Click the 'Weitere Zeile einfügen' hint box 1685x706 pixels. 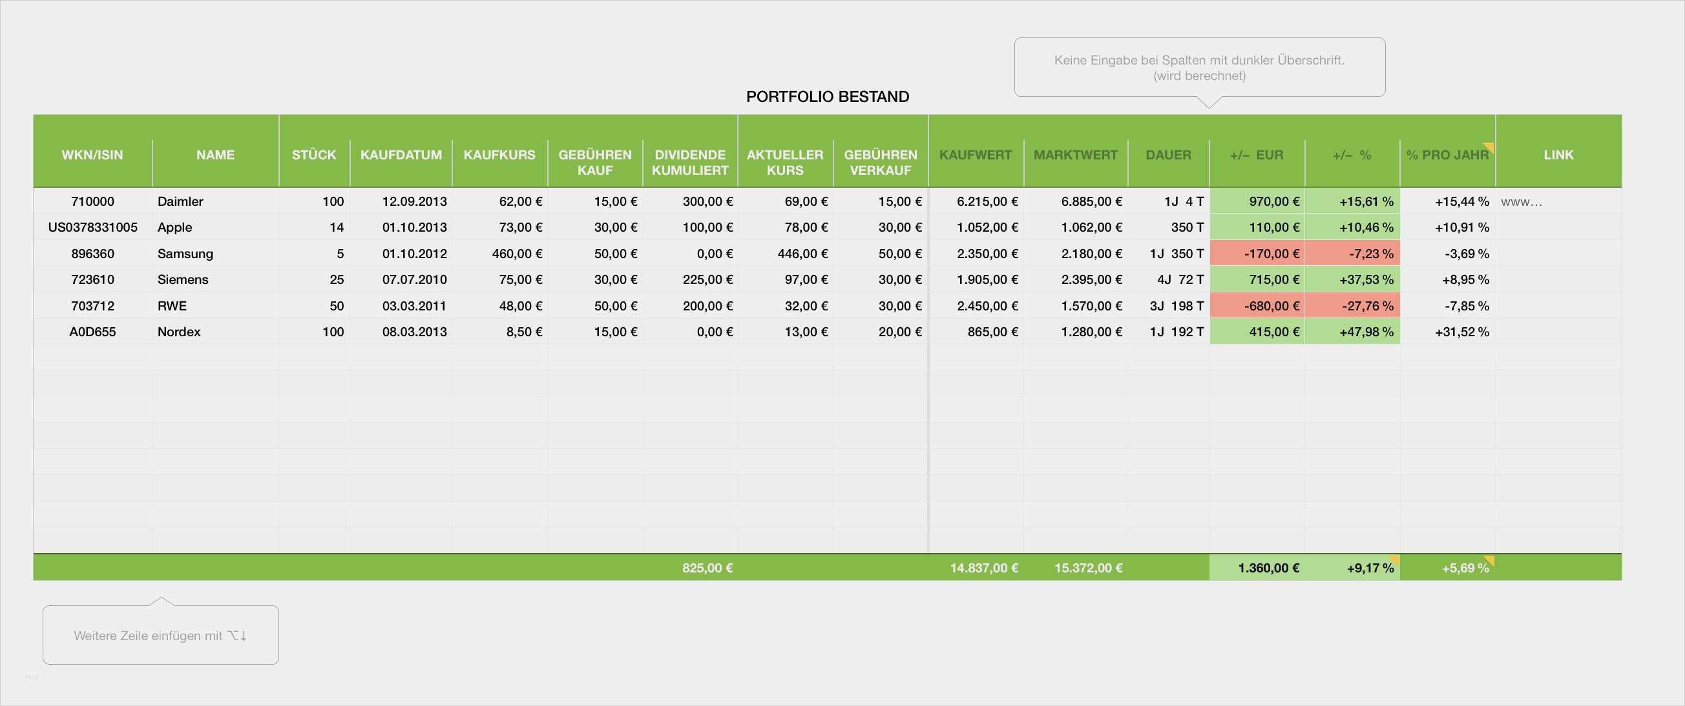tap(160, 635)
